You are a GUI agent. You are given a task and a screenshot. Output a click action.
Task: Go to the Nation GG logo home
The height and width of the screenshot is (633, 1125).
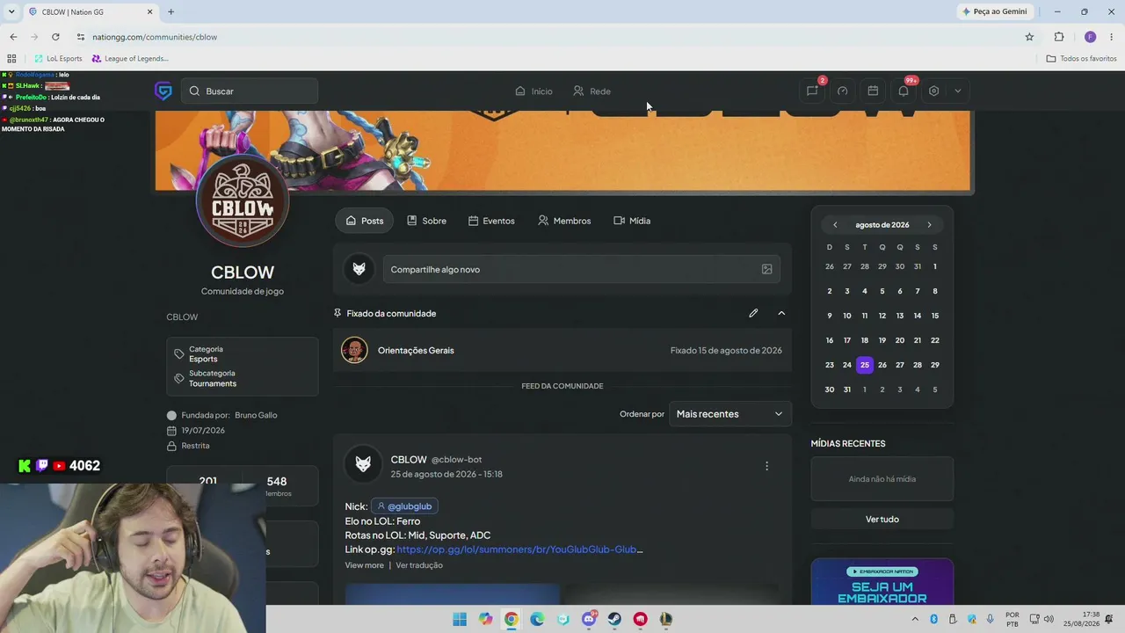click(x=163, y=91)
